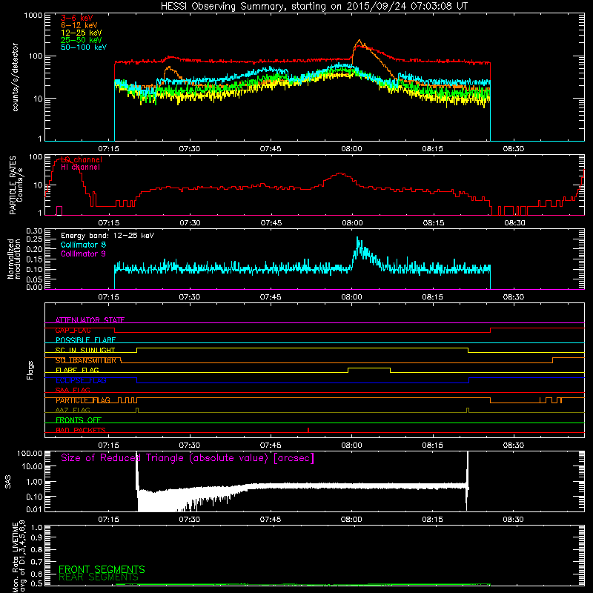
Task: Click the HESSI Observing Summary title text
Action: pyautogui.click(x=314, y=7)
